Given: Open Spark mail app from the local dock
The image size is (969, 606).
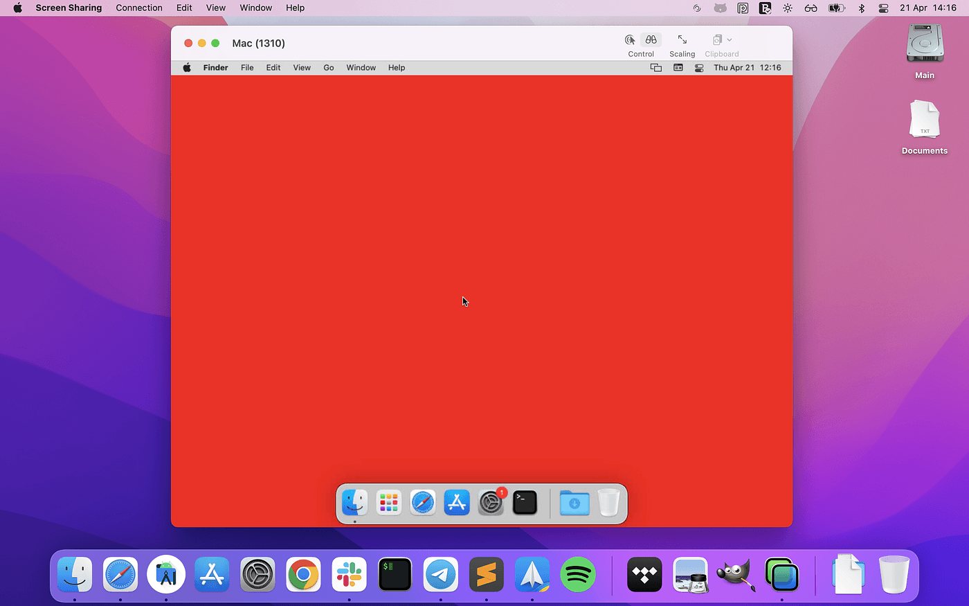Looking at the screenshot, I should (532, 574).
